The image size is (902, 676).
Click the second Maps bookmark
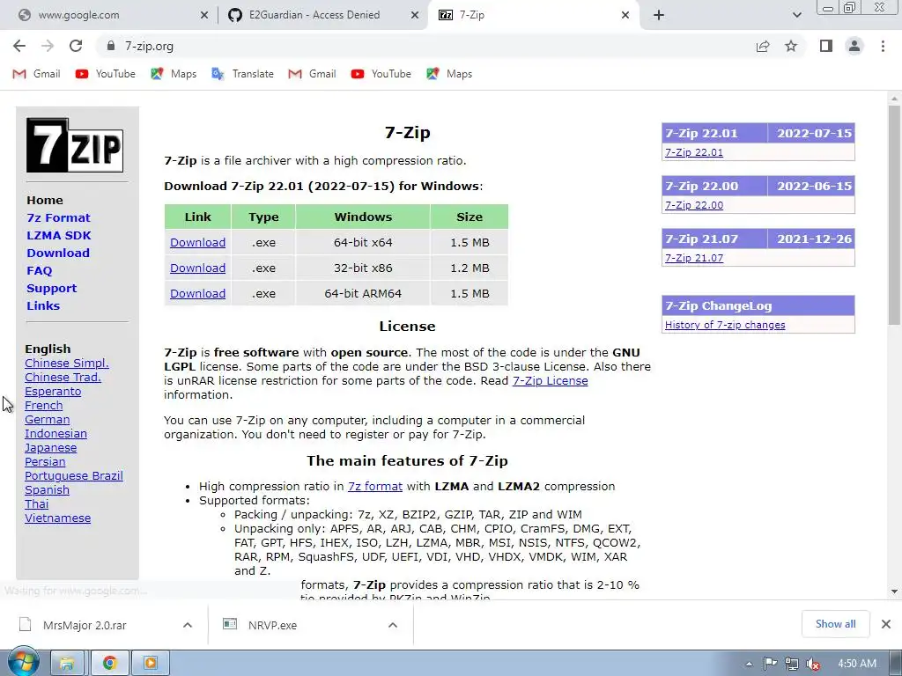[449, 74]
